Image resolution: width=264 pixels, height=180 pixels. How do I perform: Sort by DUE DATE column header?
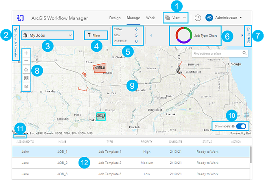point(175,142)
